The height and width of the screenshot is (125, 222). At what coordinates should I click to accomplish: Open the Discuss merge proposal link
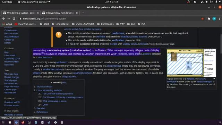coord(143,44)
